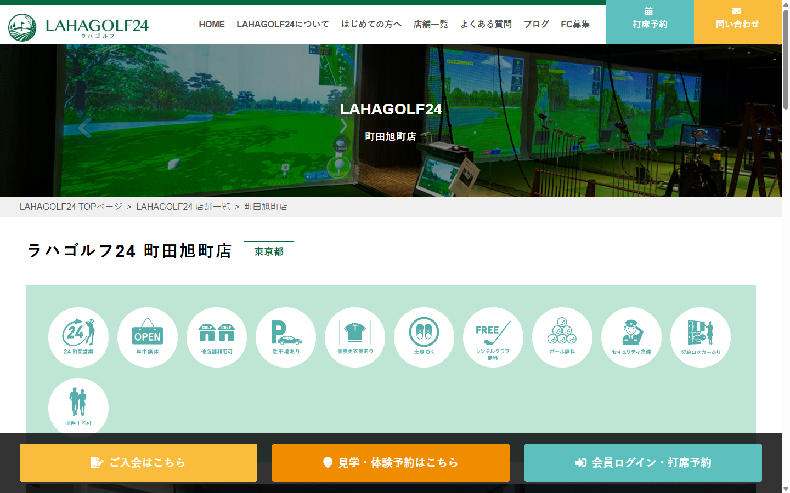Click the 24時間営業 feature icon

(x=78, y=337)
